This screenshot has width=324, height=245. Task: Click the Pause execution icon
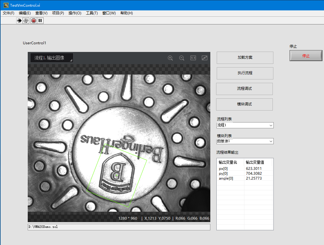(x=40, y=20)
